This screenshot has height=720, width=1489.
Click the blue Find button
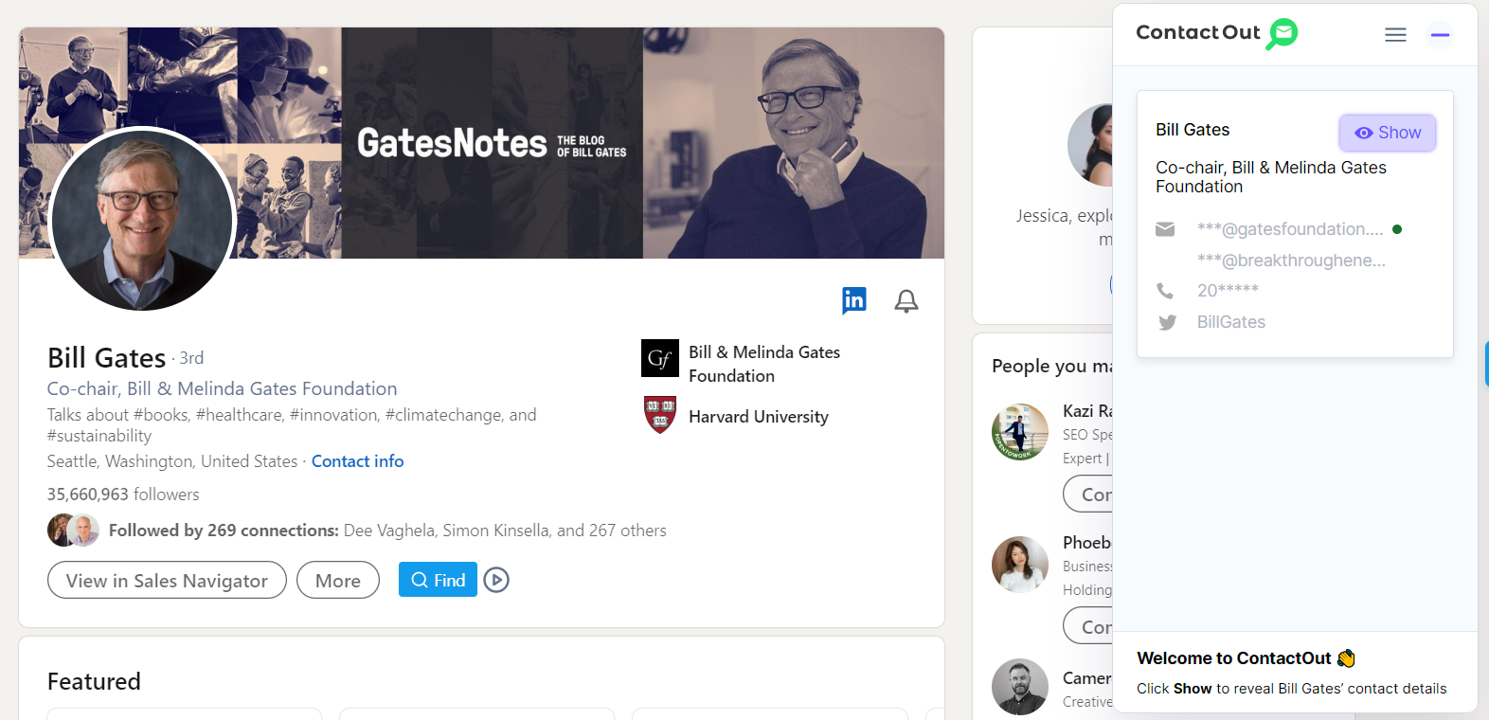(x=438, y=580)
